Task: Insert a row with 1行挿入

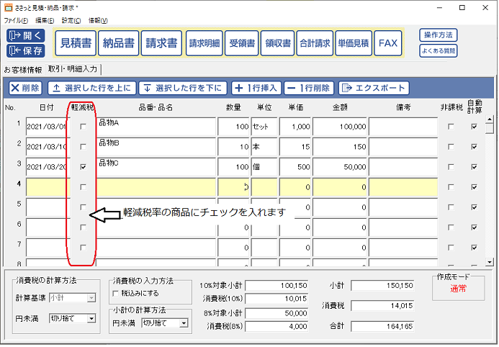Action: [255, 89]
